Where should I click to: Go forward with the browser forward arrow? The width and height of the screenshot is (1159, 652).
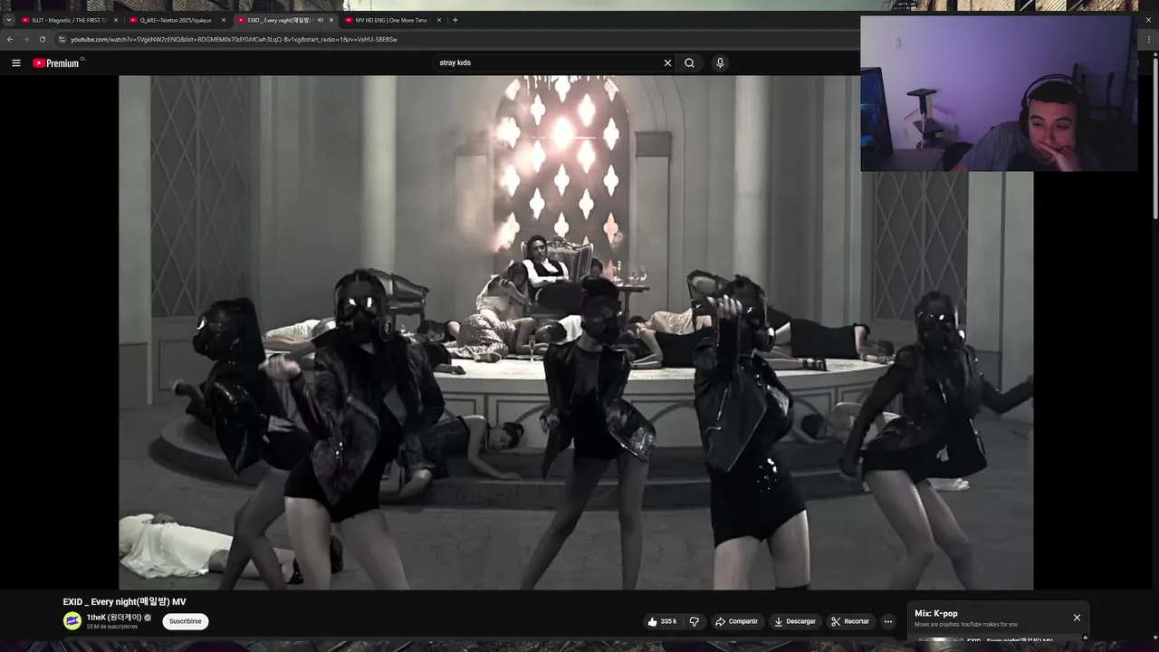[x=25, y=40]
